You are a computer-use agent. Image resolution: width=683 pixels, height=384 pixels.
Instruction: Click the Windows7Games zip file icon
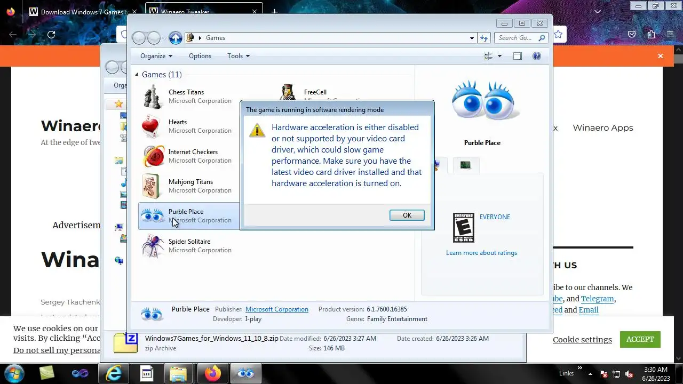click(x=125, y=343)
